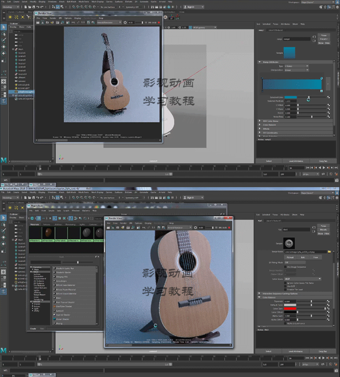Click the Exposure slider in lower Attribute Editor
The height and width of the screenshot is (377, 340).
click(311, 301)
